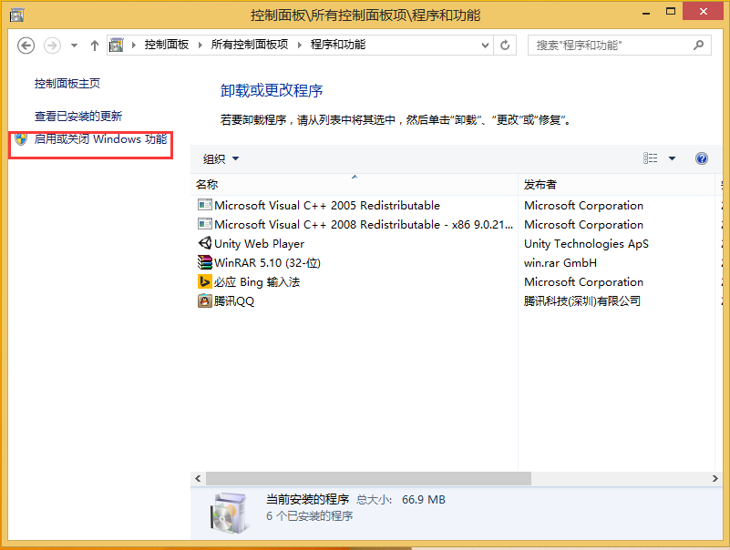Select 程序和功能 breadcrumb
This screenshot has height=550, width=730.
(338, 45)
